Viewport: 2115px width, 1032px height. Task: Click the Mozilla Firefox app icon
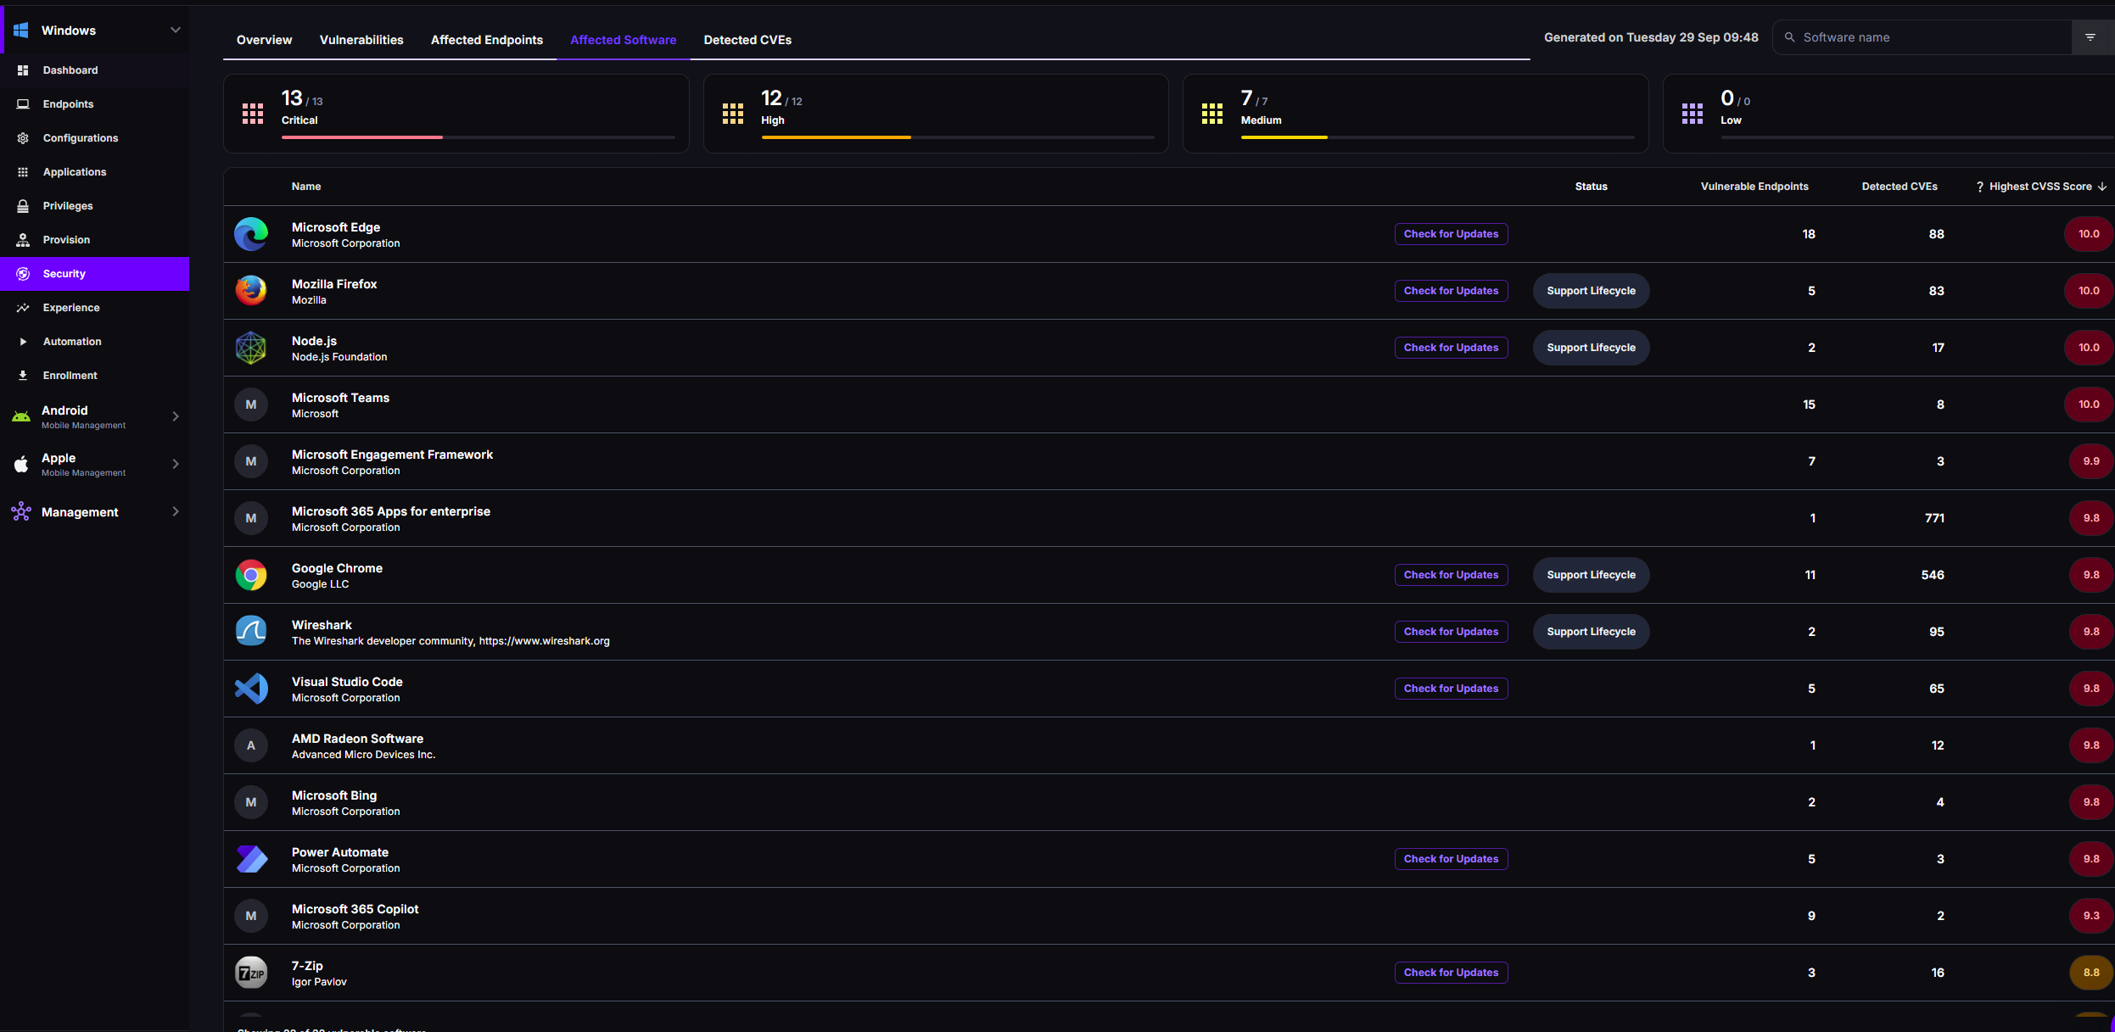[251, 291]
